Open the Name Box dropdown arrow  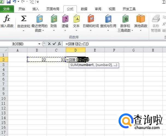click(x=39, y=44)
